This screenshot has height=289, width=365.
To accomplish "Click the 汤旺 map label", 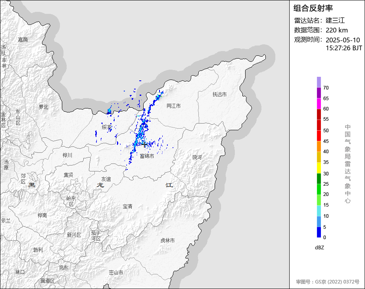I will click(x=3, y=50).
